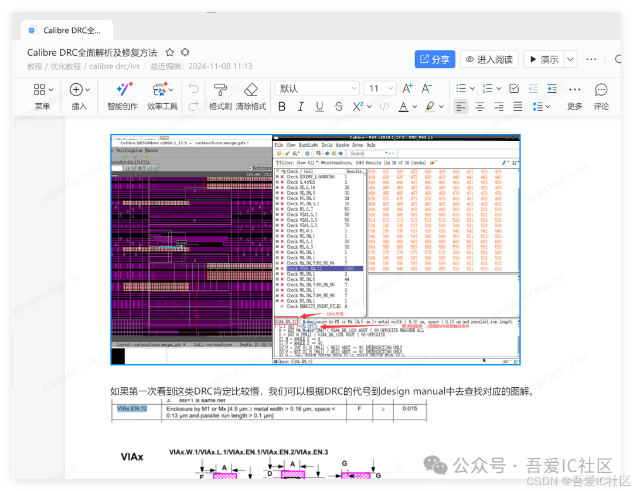Open the font name dropdown 默认
633x491 pixels.
317,89
